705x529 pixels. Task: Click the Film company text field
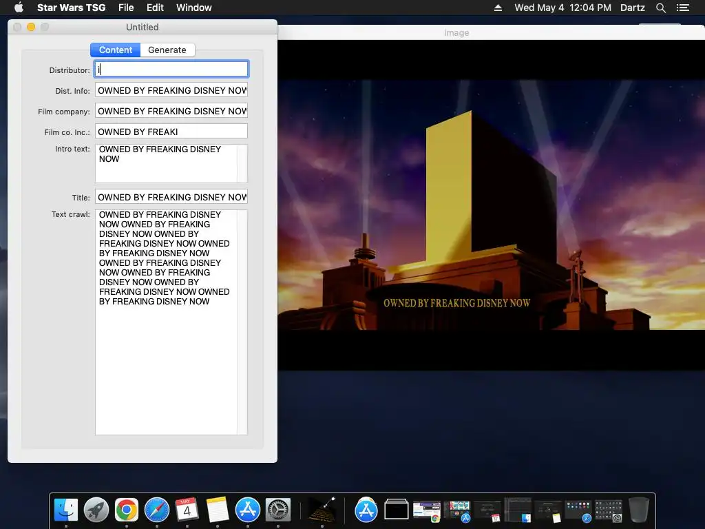[171, 111]
